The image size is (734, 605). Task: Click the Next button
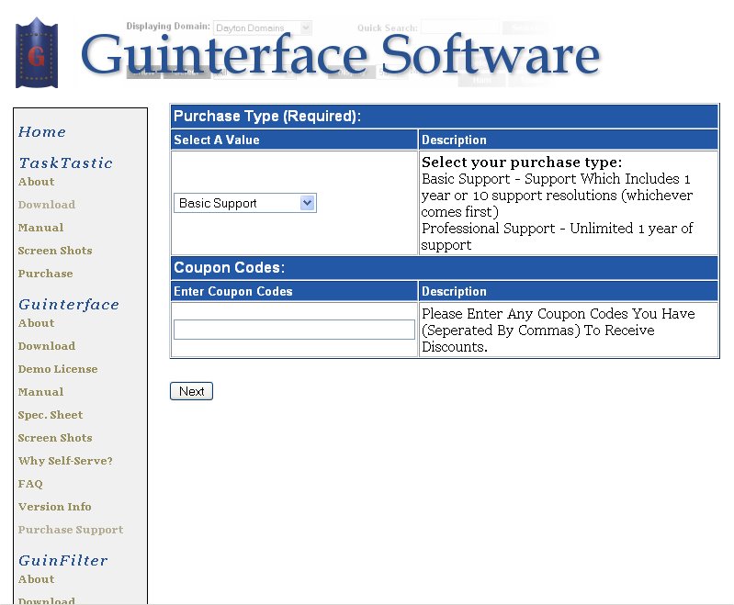pyautogui.click(x=191, y=391)
